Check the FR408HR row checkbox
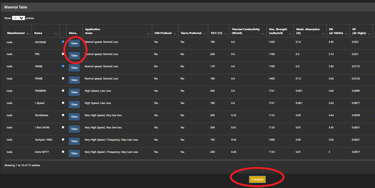The width and height of the screenshot is (375, 188). coord(63,91)
